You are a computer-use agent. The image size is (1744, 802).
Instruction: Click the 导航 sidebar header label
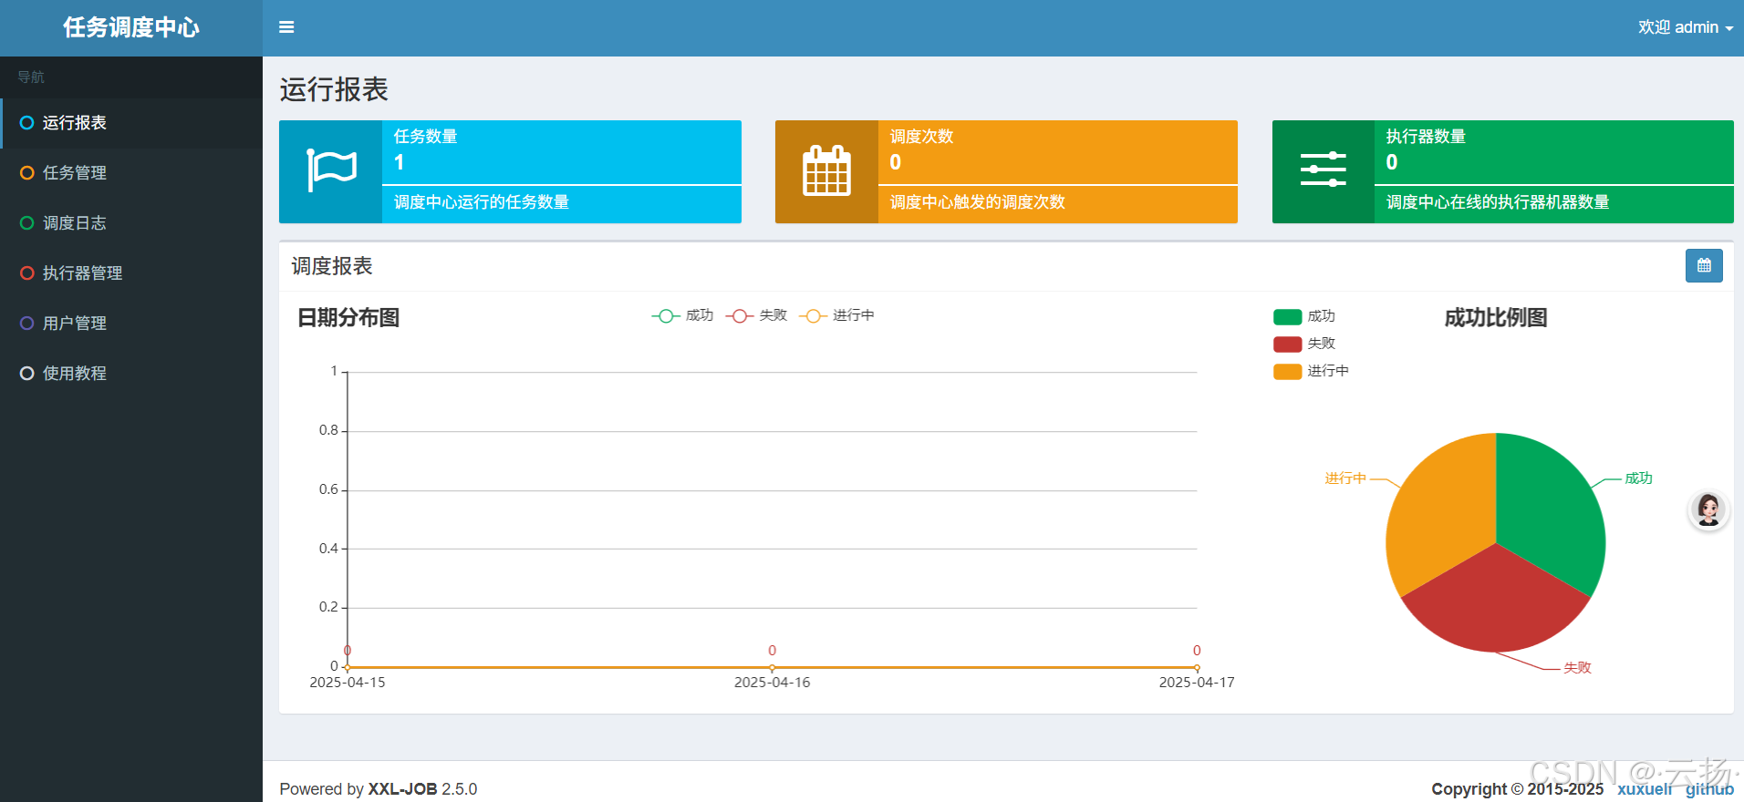coord(31,77)
